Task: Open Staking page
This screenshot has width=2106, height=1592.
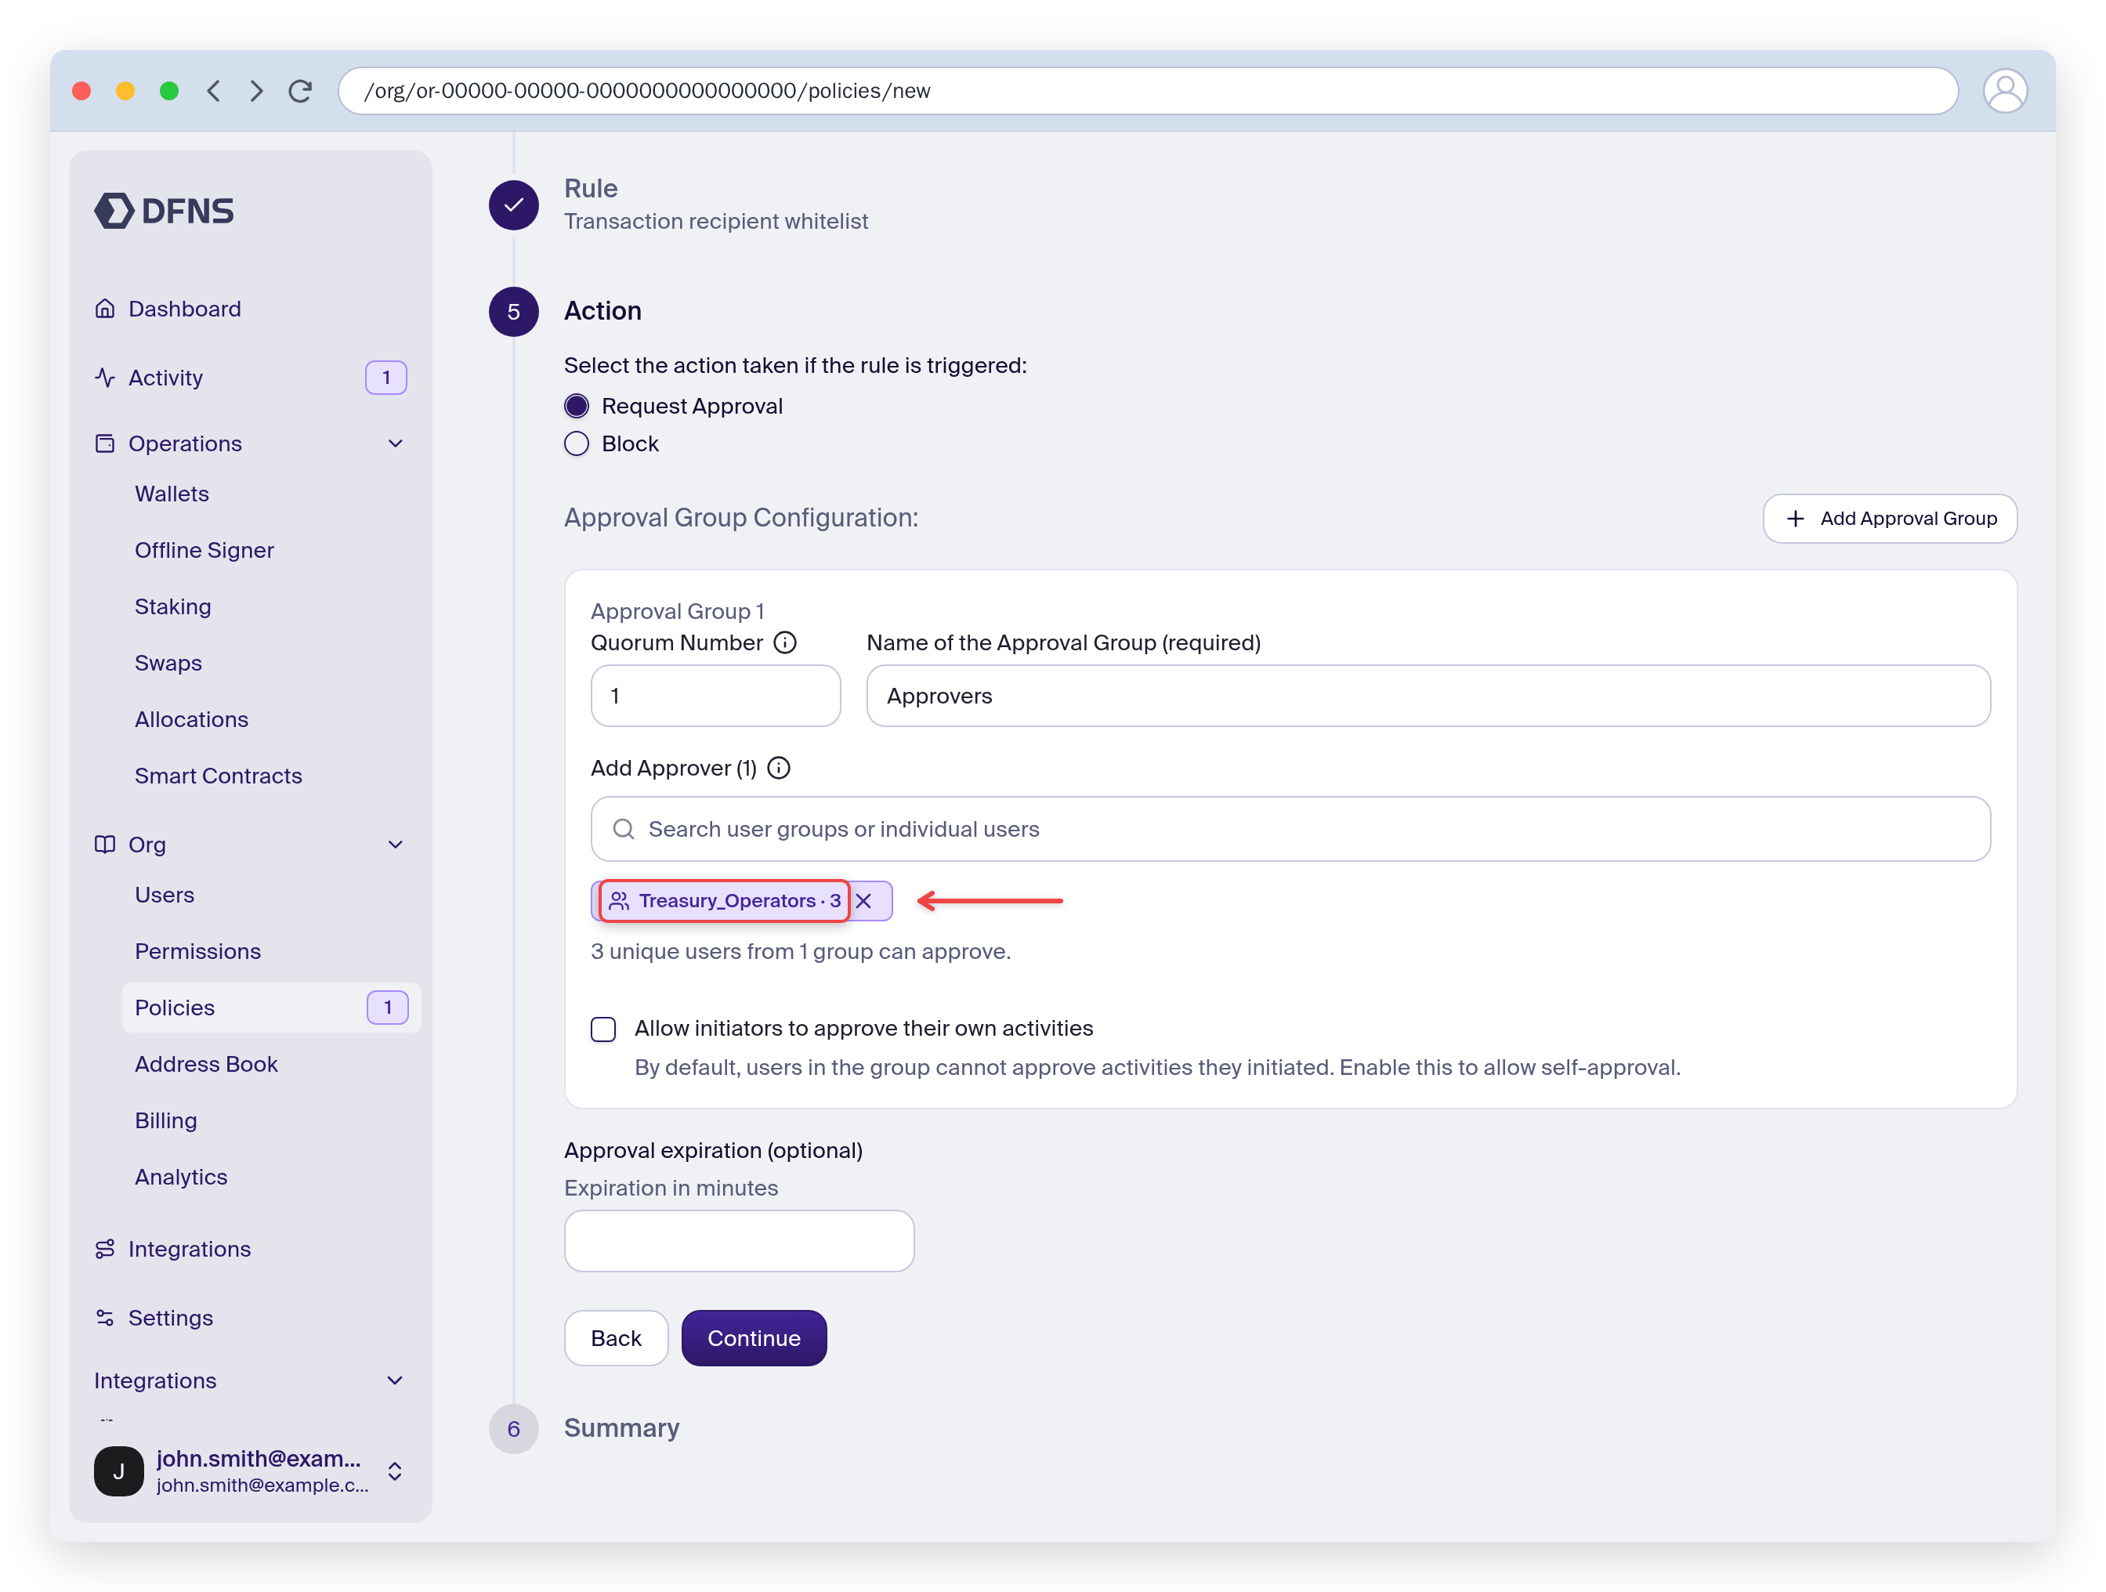Action: pos(172,606)
